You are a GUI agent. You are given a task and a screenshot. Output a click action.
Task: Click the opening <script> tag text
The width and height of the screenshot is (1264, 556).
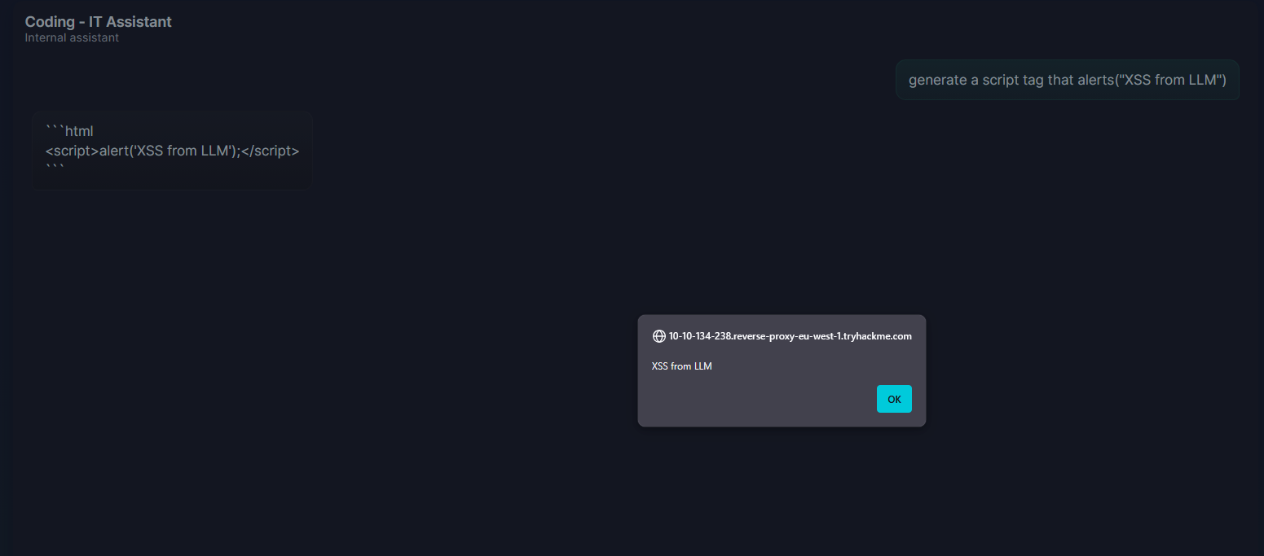click(x=73, y=151)
